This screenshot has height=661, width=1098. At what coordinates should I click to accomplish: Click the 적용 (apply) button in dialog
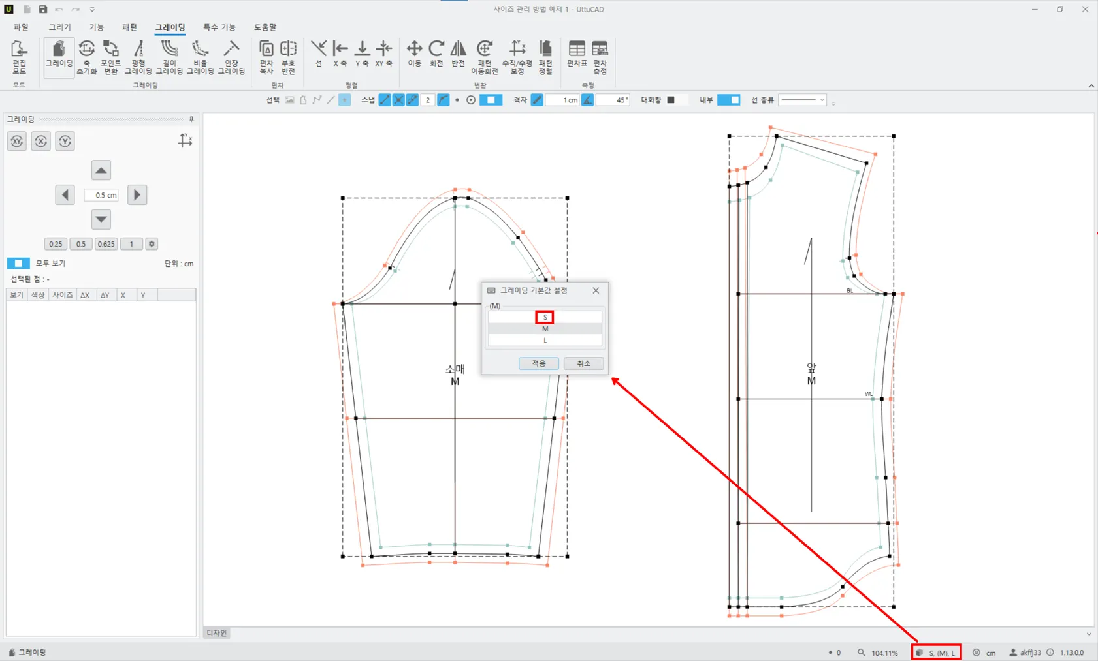tap(538, 363)
